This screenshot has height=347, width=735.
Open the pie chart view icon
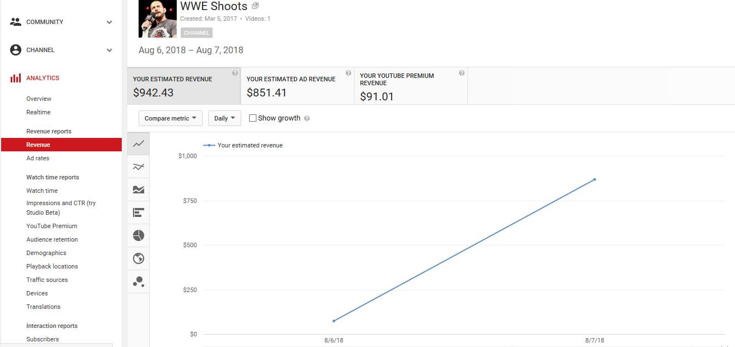(139, 235)
